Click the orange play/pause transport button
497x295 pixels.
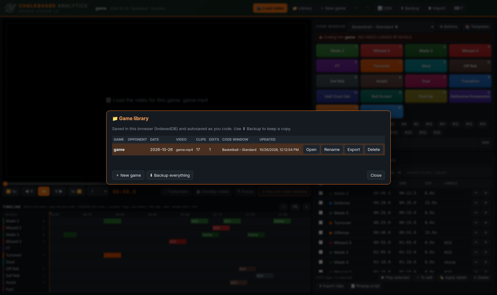44,191
